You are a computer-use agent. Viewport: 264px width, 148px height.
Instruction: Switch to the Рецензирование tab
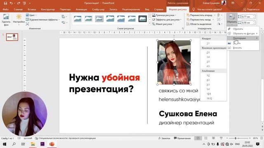coord(131,9)
